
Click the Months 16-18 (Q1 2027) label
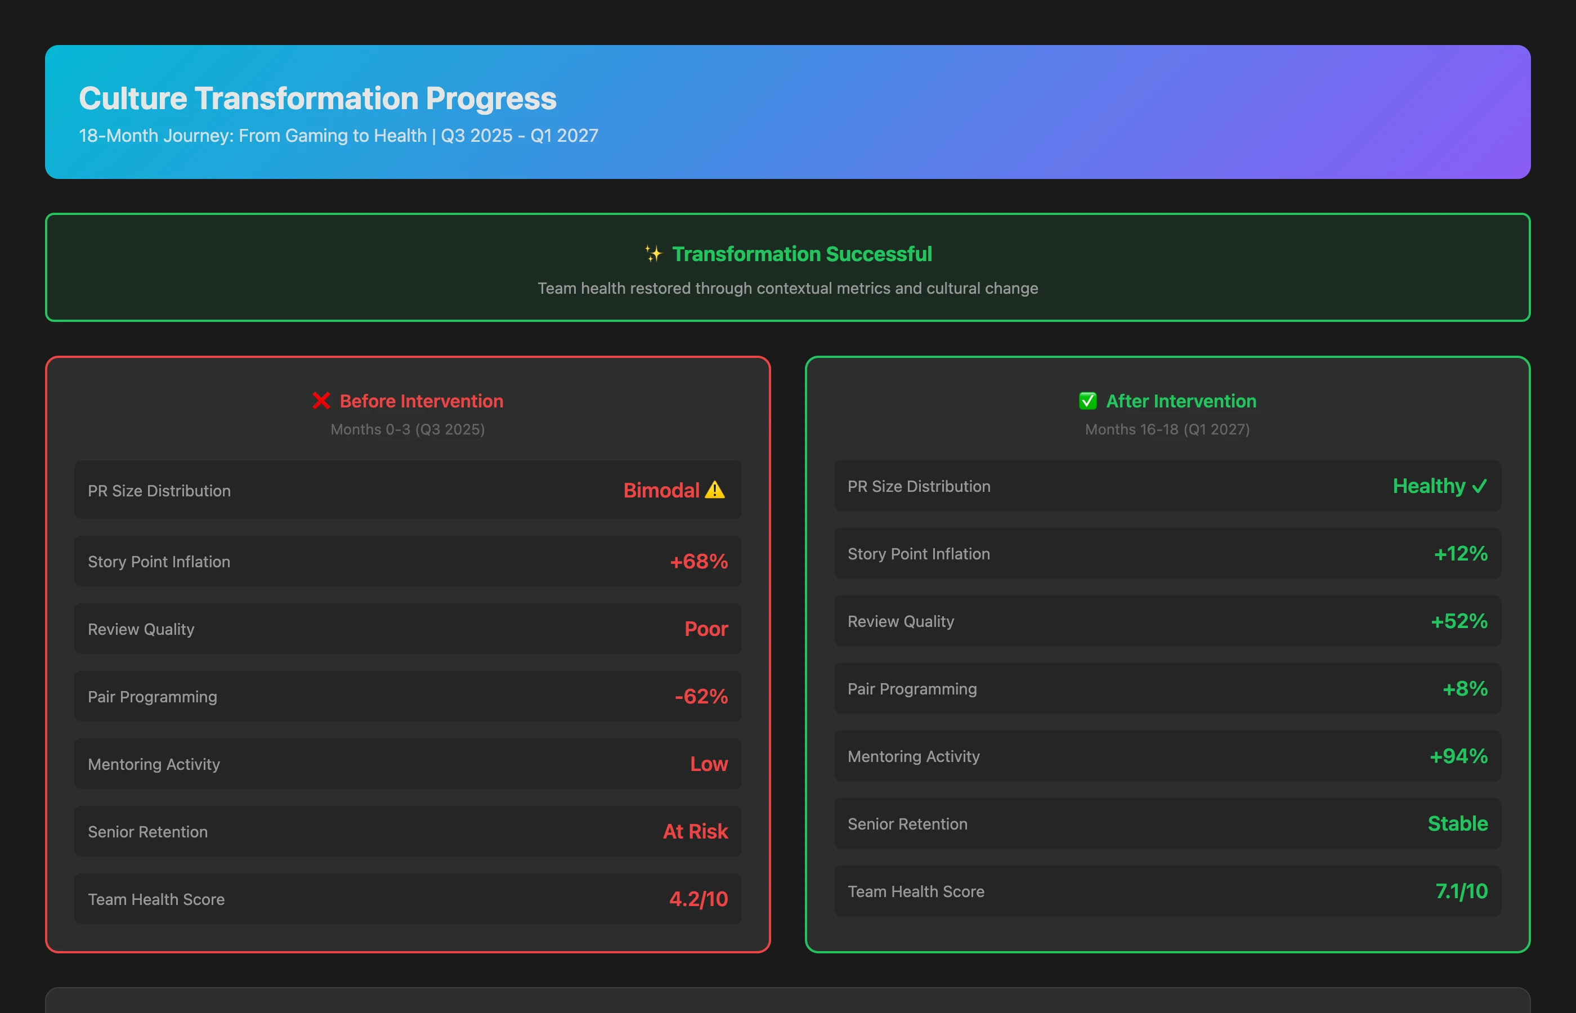pyautogui.click(x=1167, y=429)
